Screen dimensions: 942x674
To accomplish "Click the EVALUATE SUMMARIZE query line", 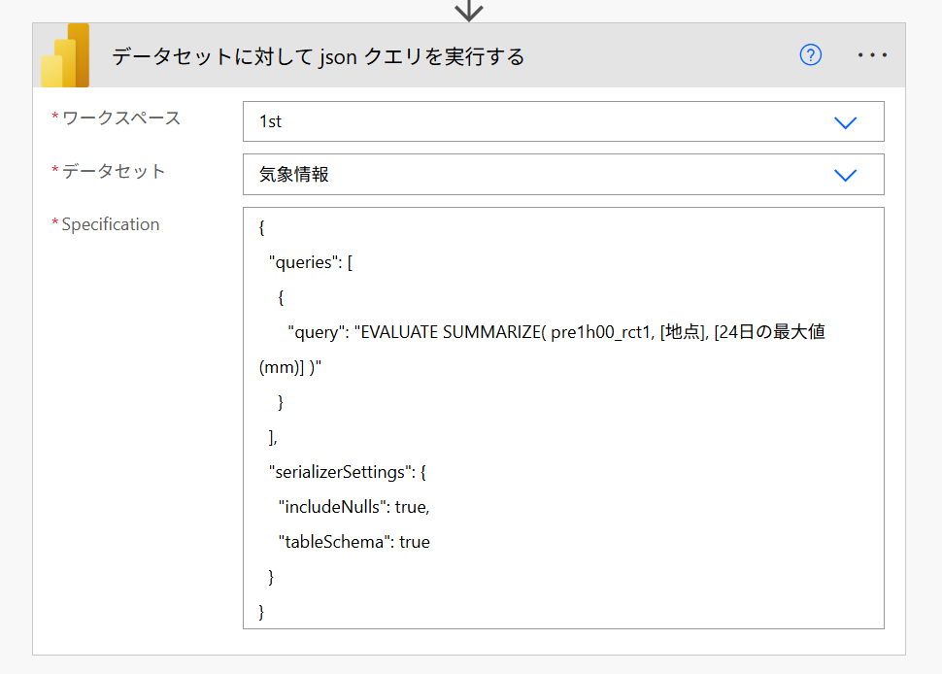I will (556, 332).
